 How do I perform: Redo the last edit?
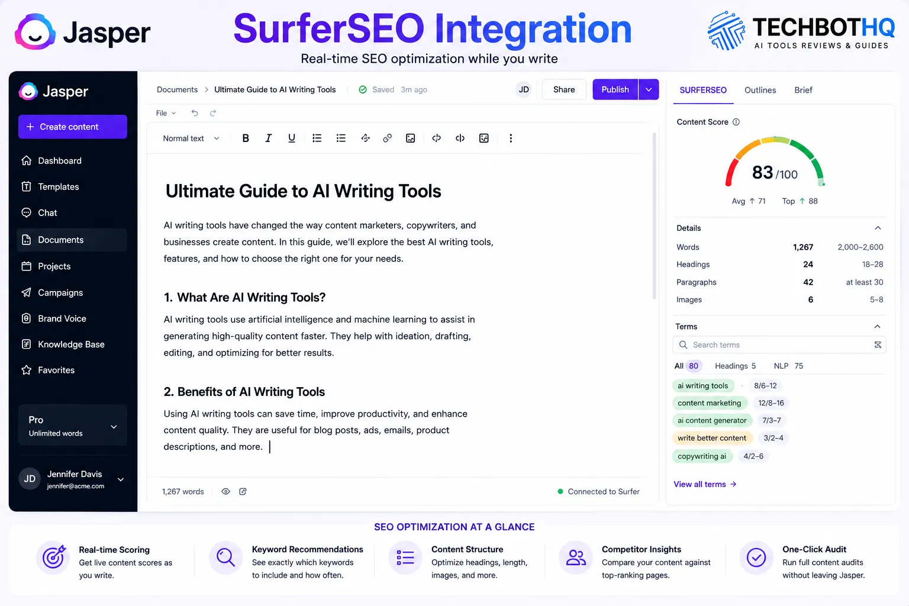tap(213, 113)
